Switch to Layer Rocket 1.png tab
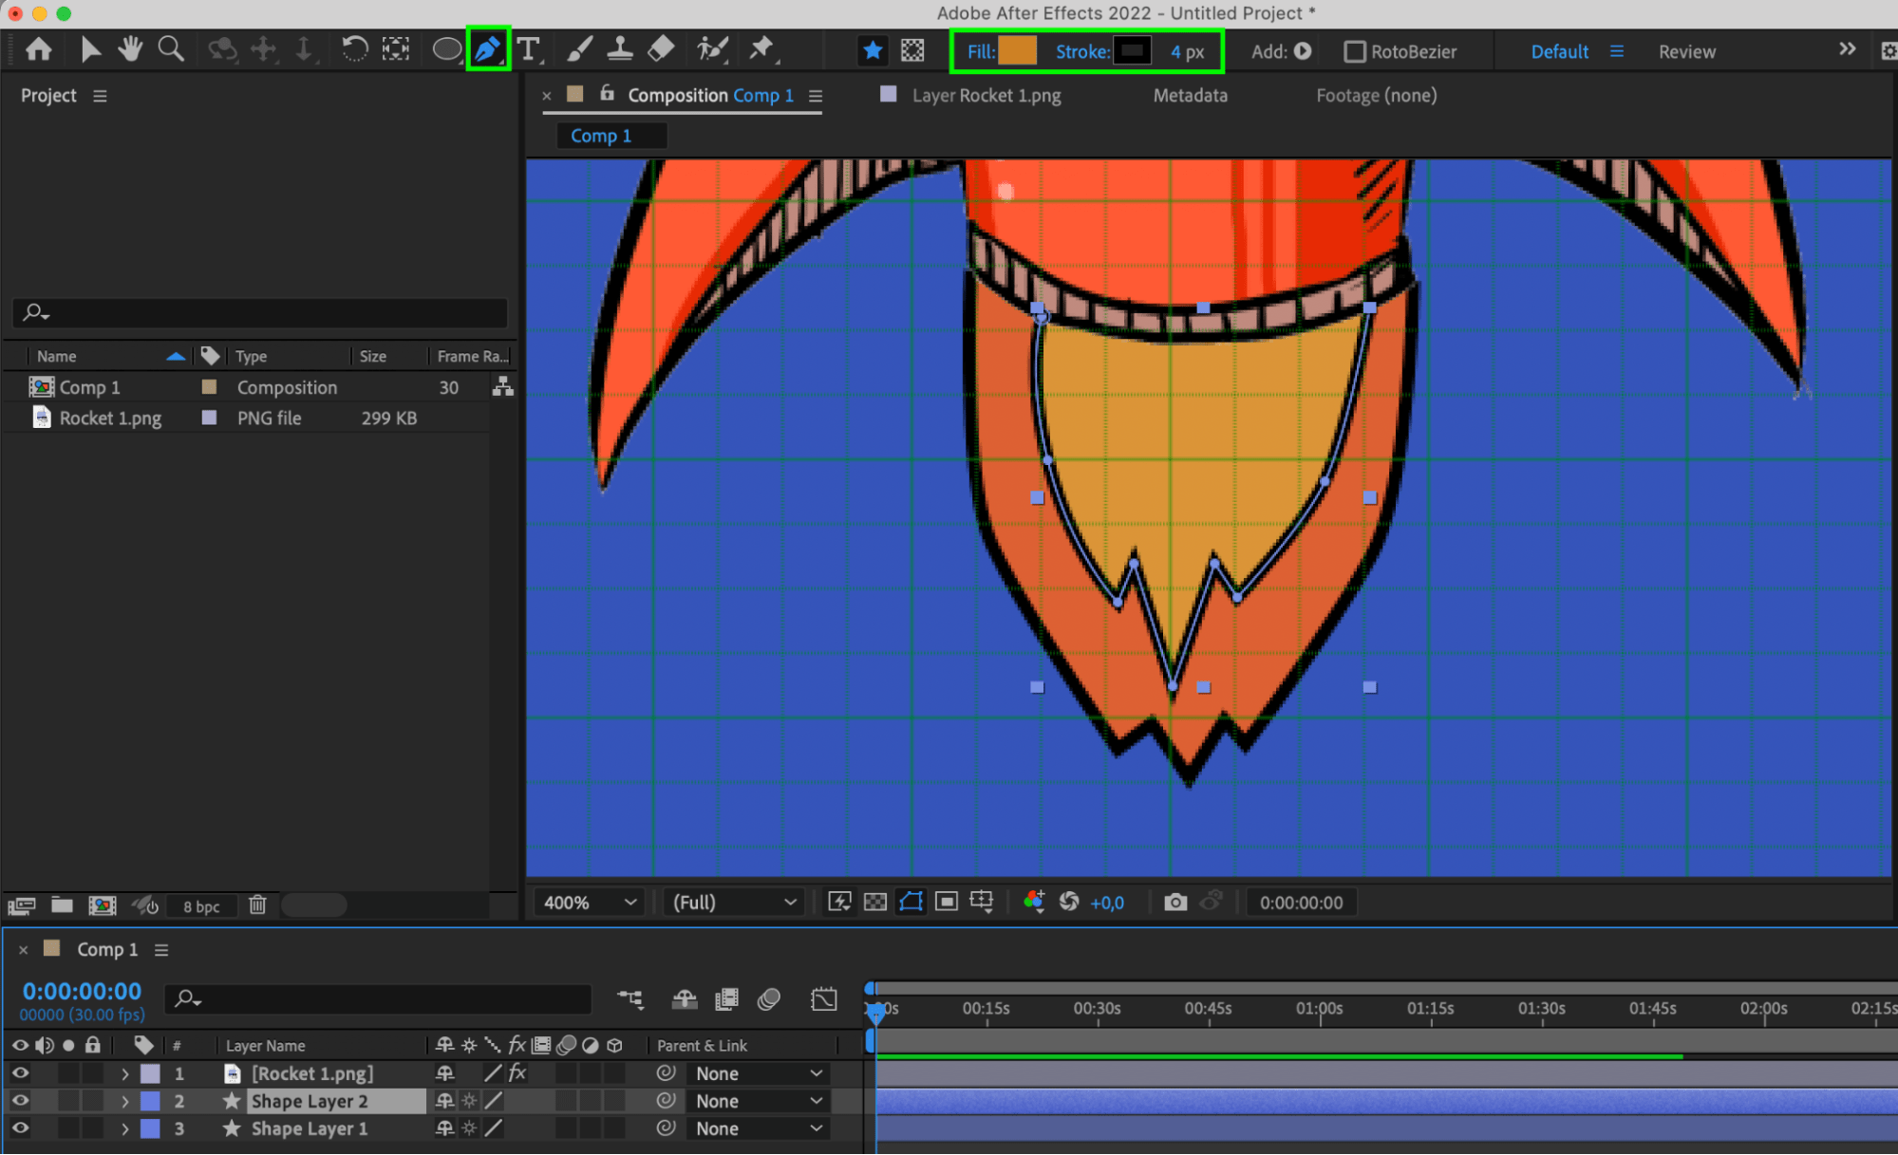 coord(986,96)
